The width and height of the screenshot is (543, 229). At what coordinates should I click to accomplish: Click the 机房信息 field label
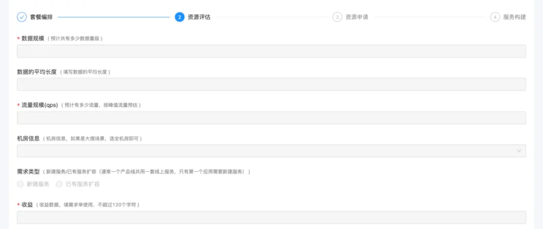(28, 138)
